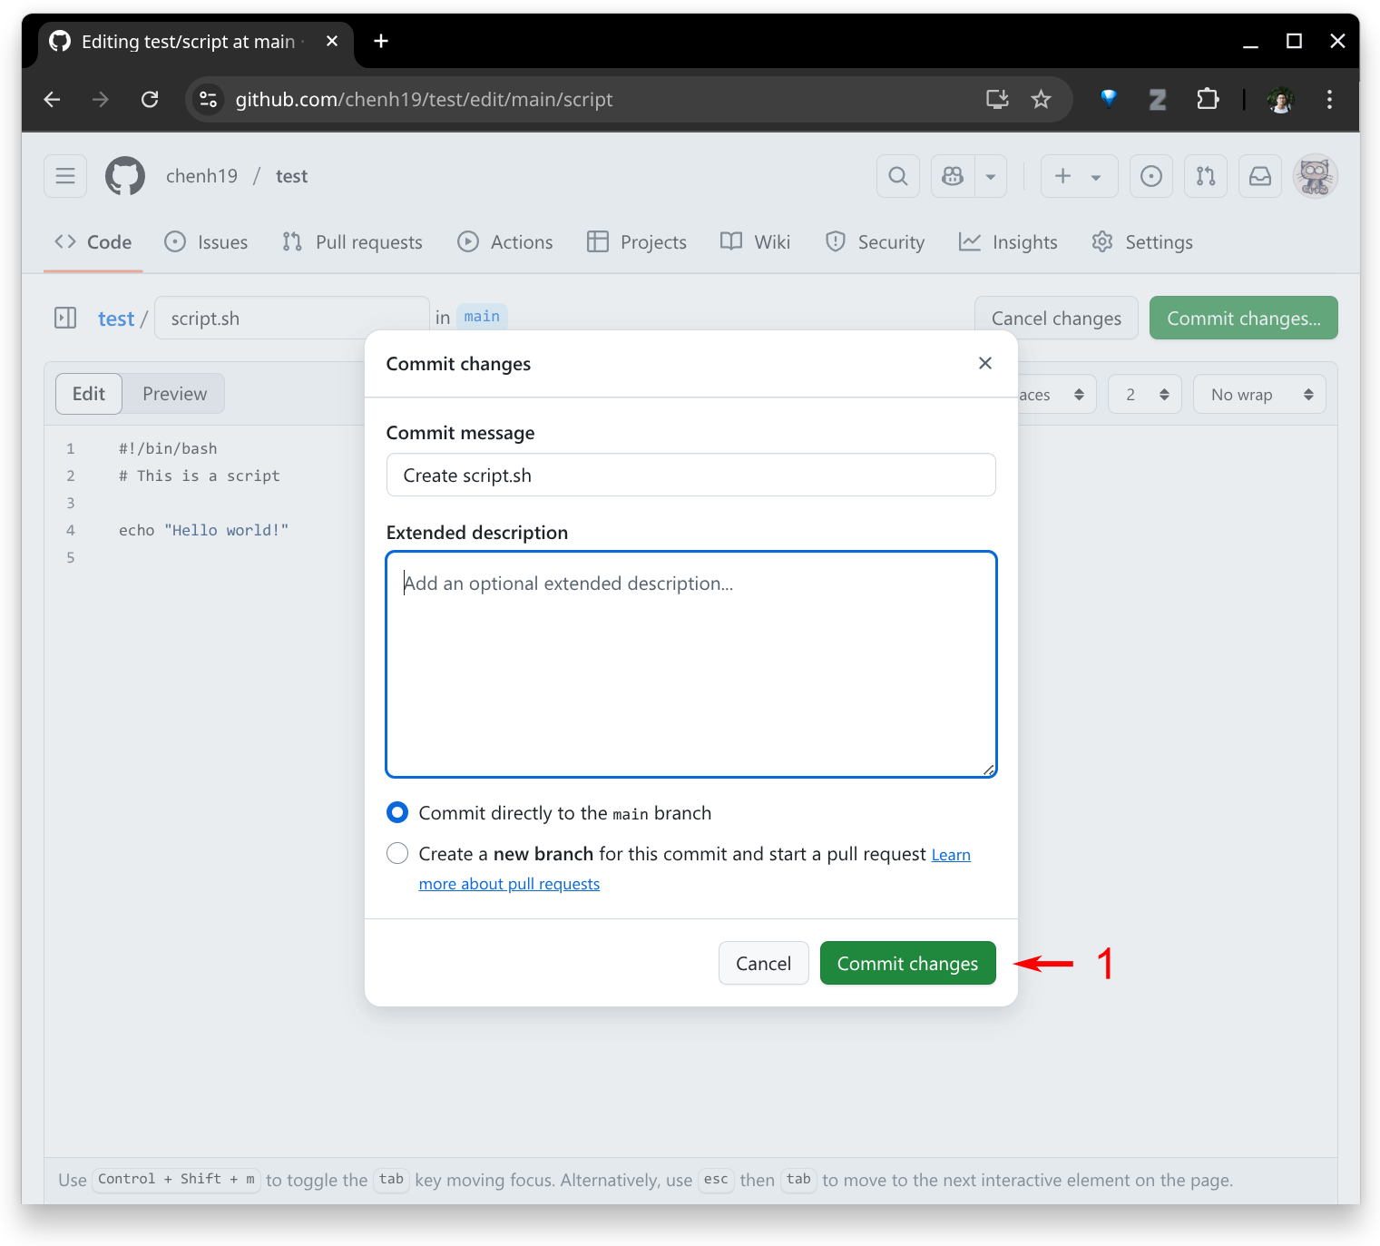The image size is (1380, 1246).
Task: View site information icon in the address bar
Action: click(x=209, y=100)
